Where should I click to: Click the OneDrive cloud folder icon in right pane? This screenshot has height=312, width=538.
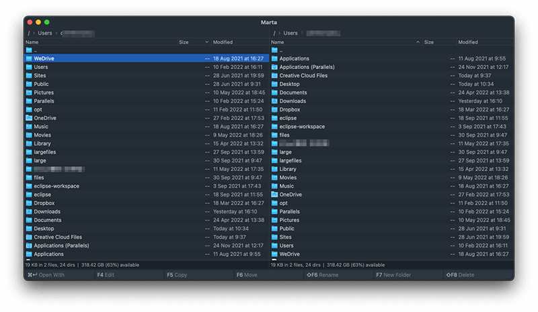[274, 195]
